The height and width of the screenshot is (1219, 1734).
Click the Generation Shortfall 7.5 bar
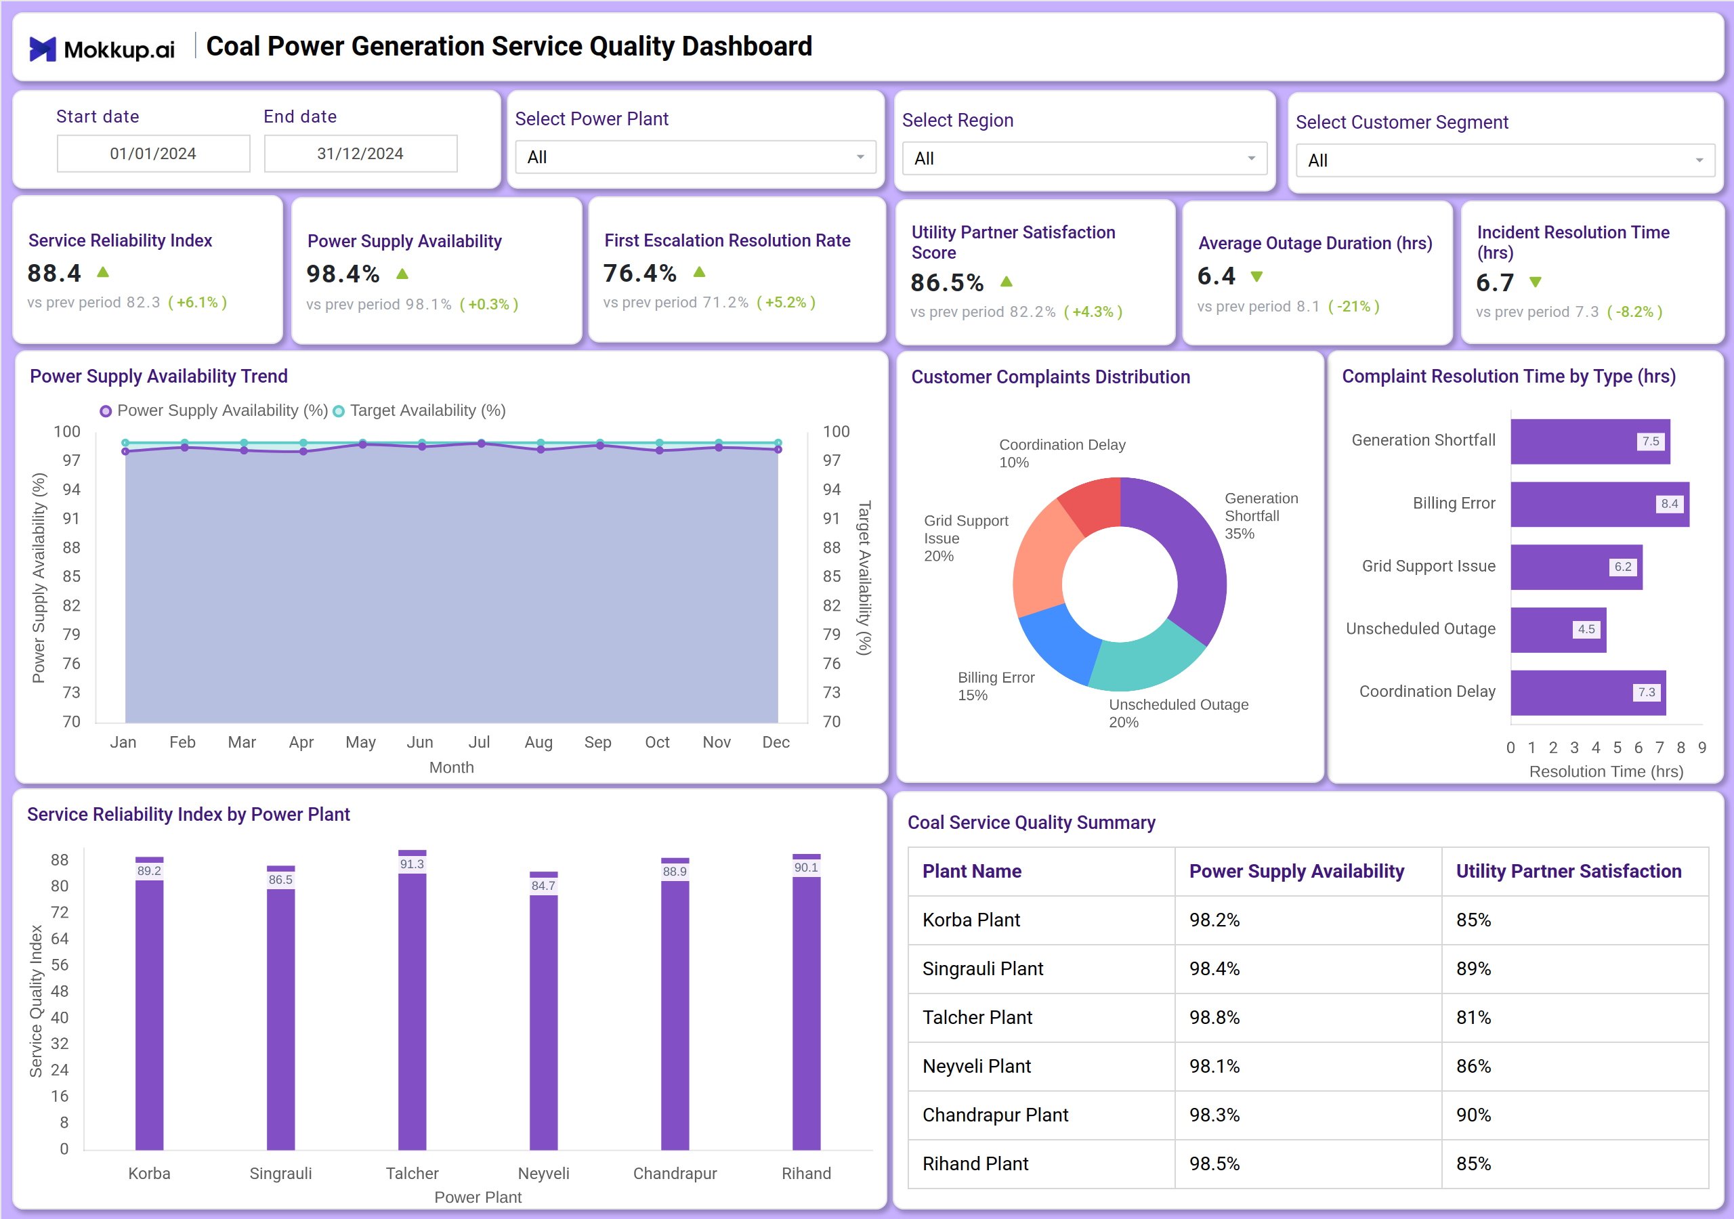[1590, 441]
